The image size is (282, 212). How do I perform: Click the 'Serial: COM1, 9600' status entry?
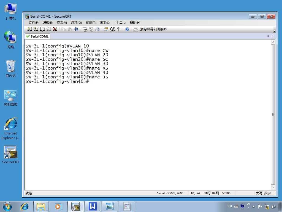pyautogui.click(x=170, y=193)
